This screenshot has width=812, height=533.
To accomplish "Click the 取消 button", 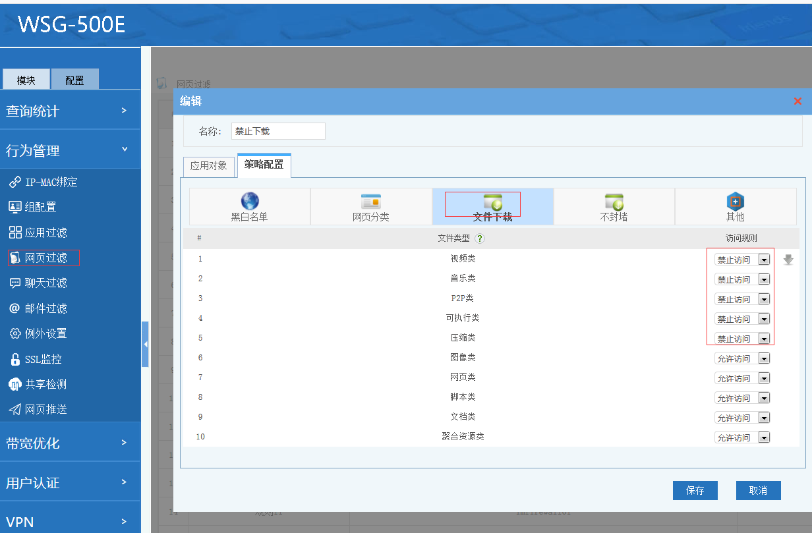I will tap(758, 490).
